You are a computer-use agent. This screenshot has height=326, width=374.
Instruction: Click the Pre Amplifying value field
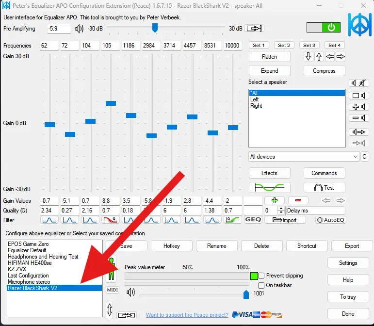tap(59, 29)
